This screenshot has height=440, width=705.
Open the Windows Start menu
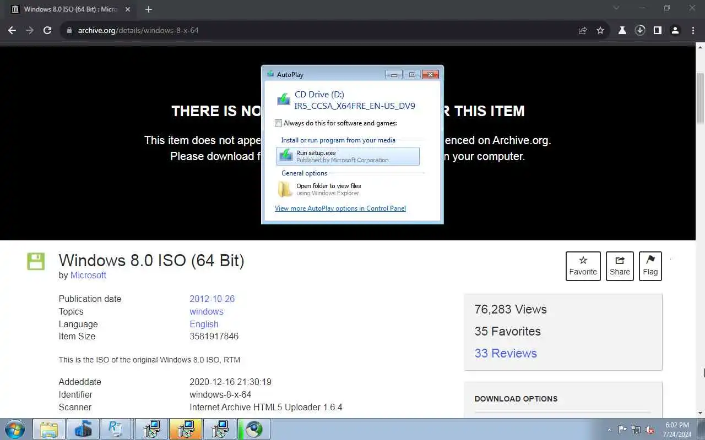point(15,429)
